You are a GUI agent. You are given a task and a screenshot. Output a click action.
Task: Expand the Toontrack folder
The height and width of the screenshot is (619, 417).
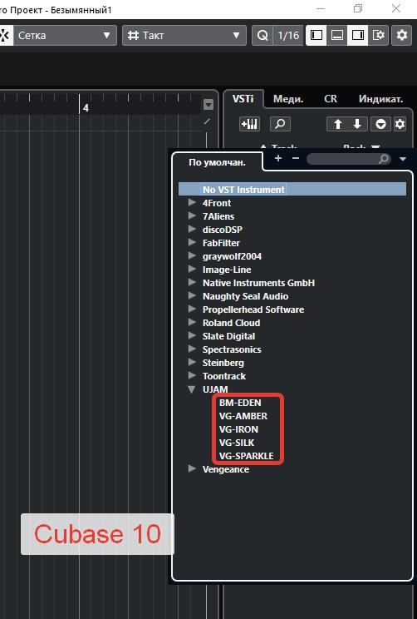click(x=192, y=376)
